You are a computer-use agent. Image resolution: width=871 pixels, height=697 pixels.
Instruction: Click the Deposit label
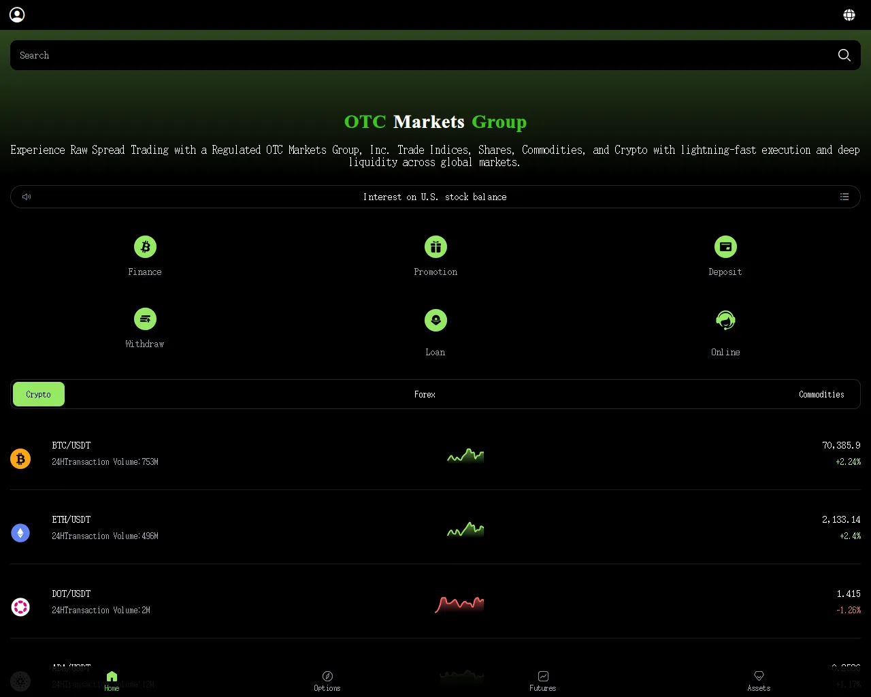(x=725, y=272)
